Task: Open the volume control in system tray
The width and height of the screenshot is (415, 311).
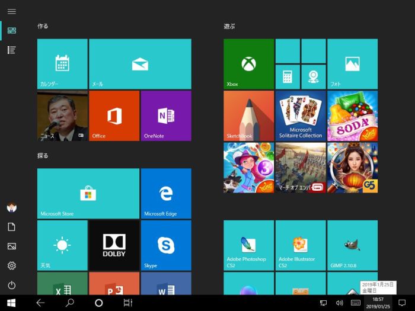Action: (339, 303)
